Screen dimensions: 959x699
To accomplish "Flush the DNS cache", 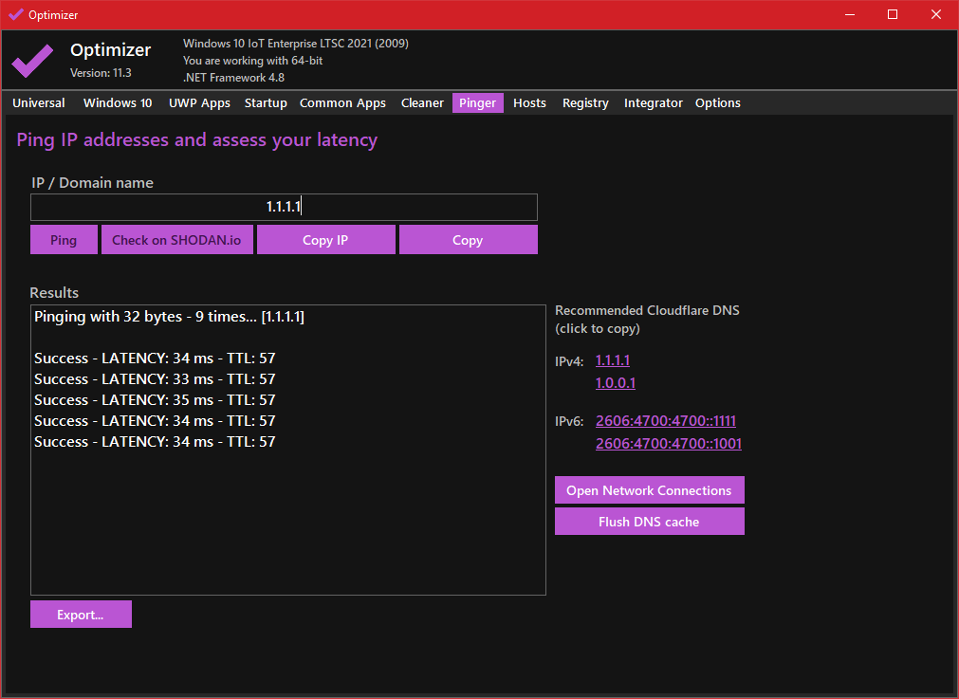I will (649, 522).
